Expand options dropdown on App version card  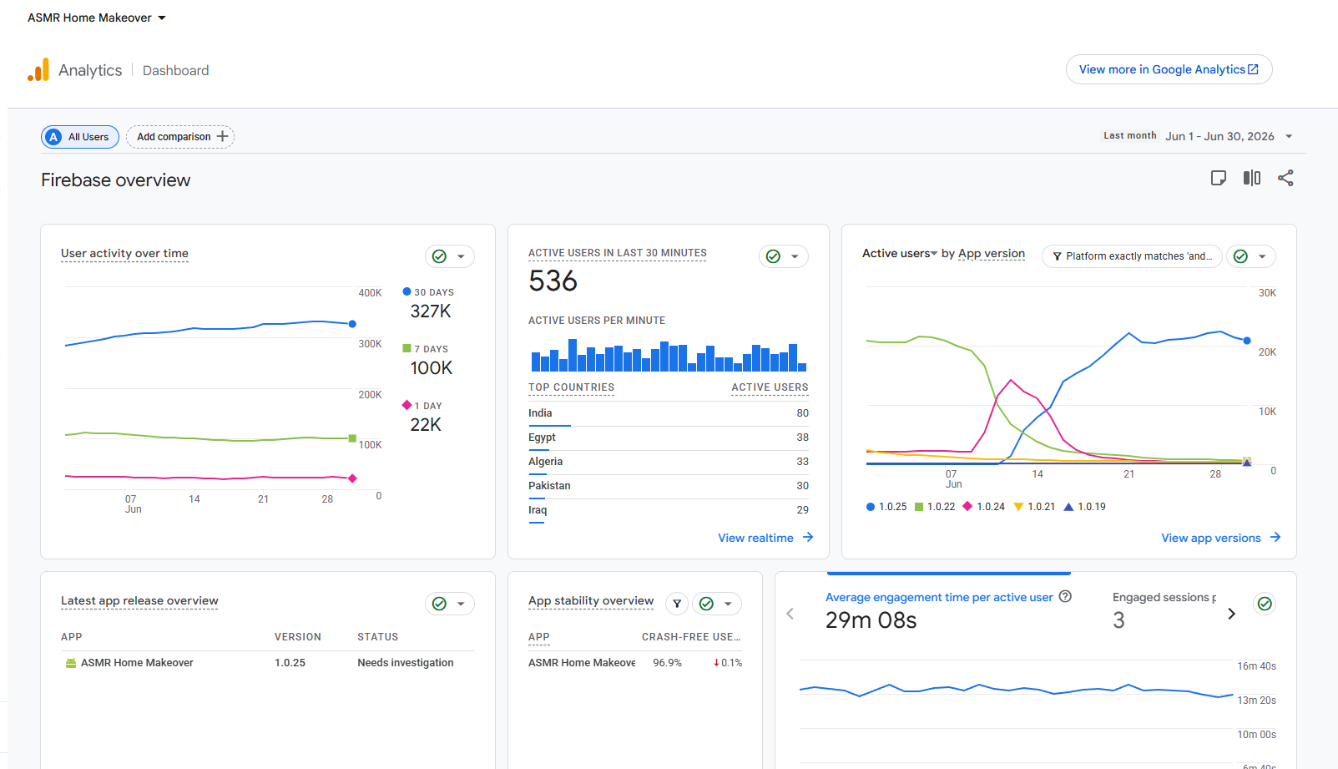tap(1262, 256)
